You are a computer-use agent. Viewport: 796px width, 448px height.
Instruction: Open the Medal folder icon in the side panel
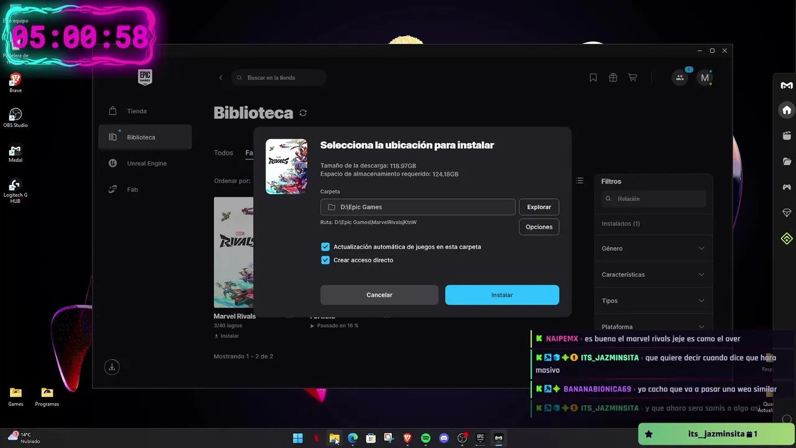coord(787,162)
